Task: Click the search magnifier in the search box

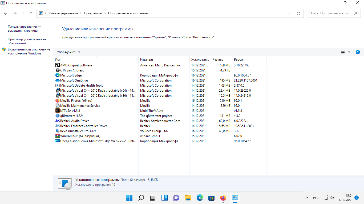Action: (355, 13)
